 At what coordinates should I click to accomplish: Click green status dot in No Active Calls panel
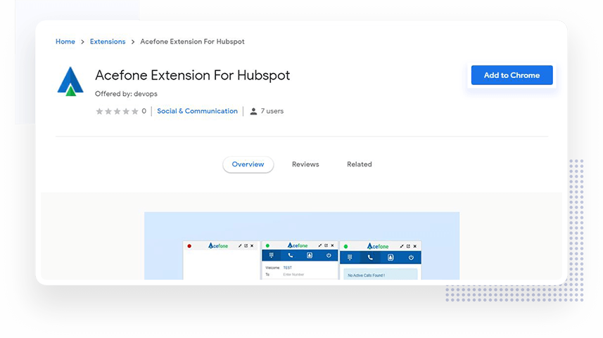345,247
